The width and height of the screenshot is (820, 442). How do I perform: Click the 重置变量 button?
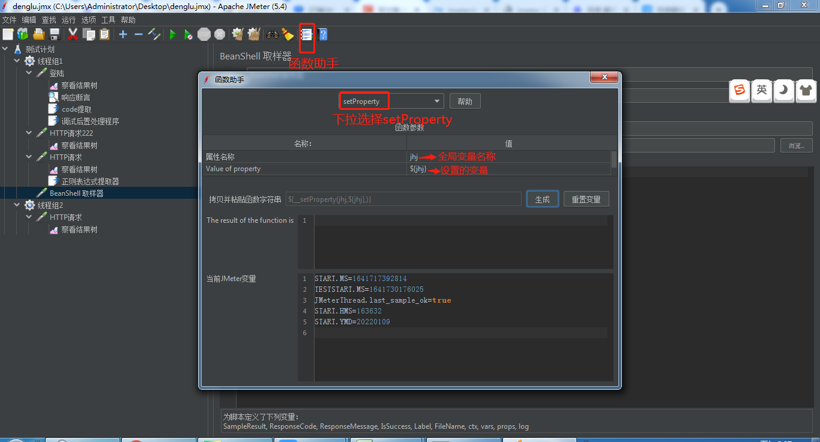(x=586, y=199)
